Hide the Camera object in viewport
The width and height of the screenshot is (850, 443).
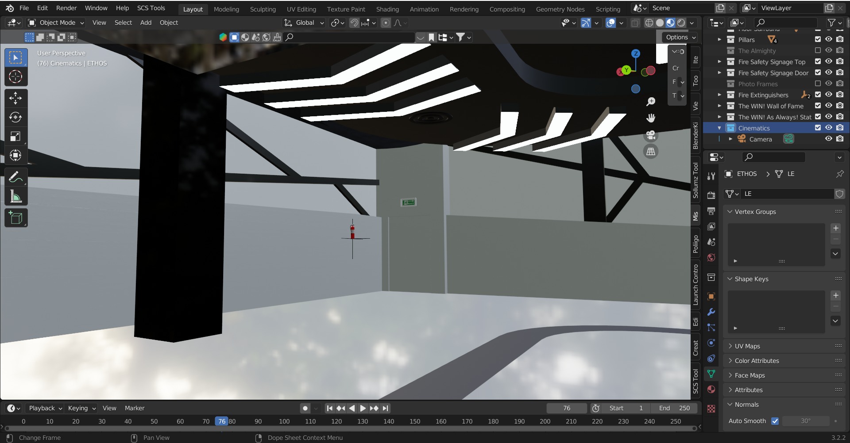point(829,139)
